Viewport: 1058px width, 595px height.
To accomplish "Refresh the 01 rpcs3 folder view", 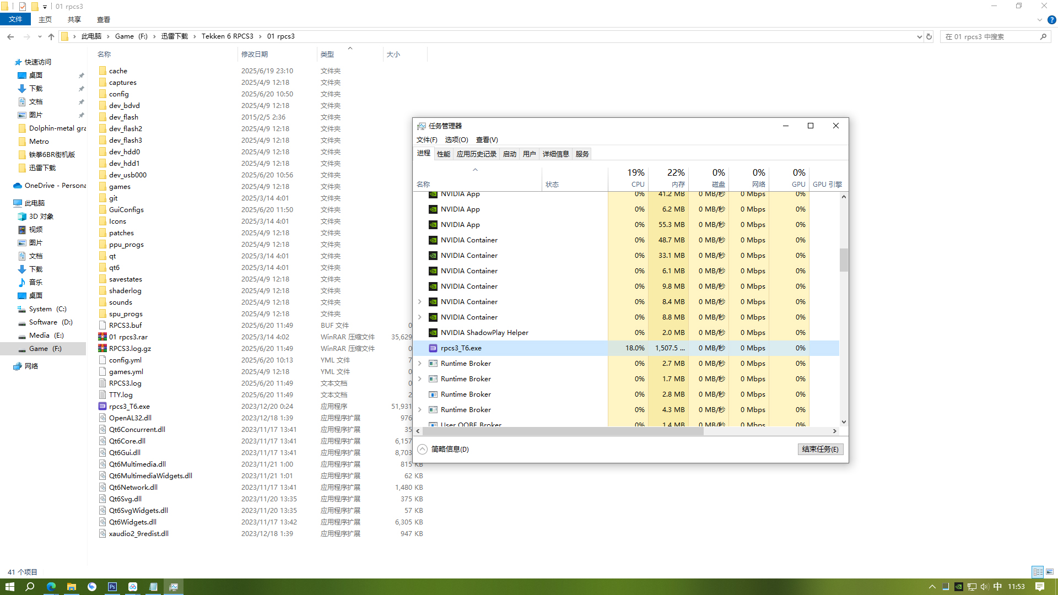I will [x=929, y=36].
